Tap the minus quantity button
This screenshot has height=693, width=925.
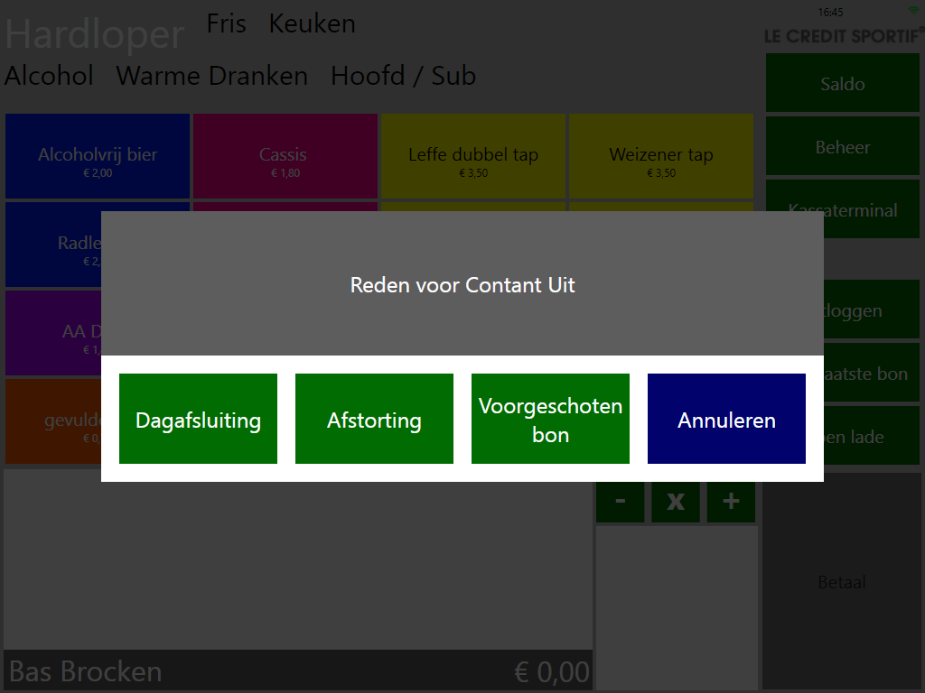[x=620, y=502]
